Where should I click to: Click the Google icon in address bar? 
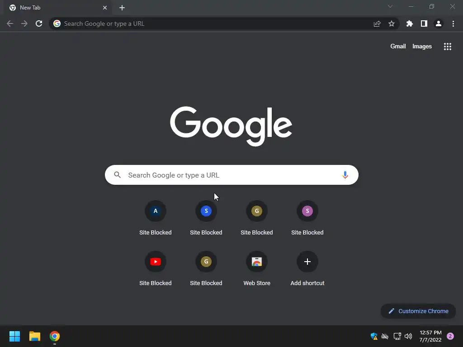tap(57, 23)
